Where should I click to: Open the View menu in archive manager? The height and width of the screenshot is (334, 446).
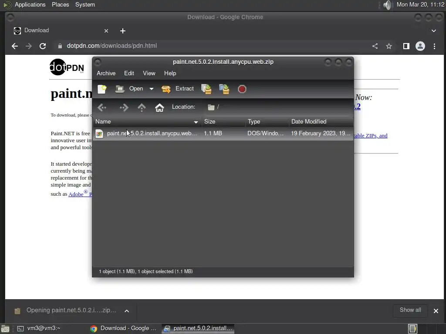point(149,73)
